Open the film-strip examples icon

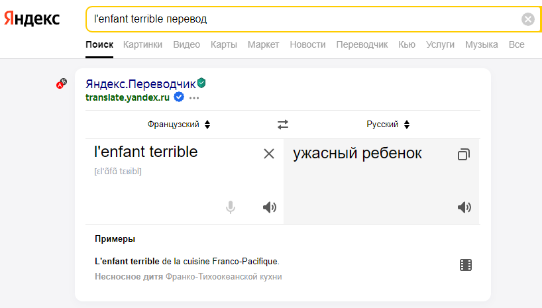pos(466,265)
